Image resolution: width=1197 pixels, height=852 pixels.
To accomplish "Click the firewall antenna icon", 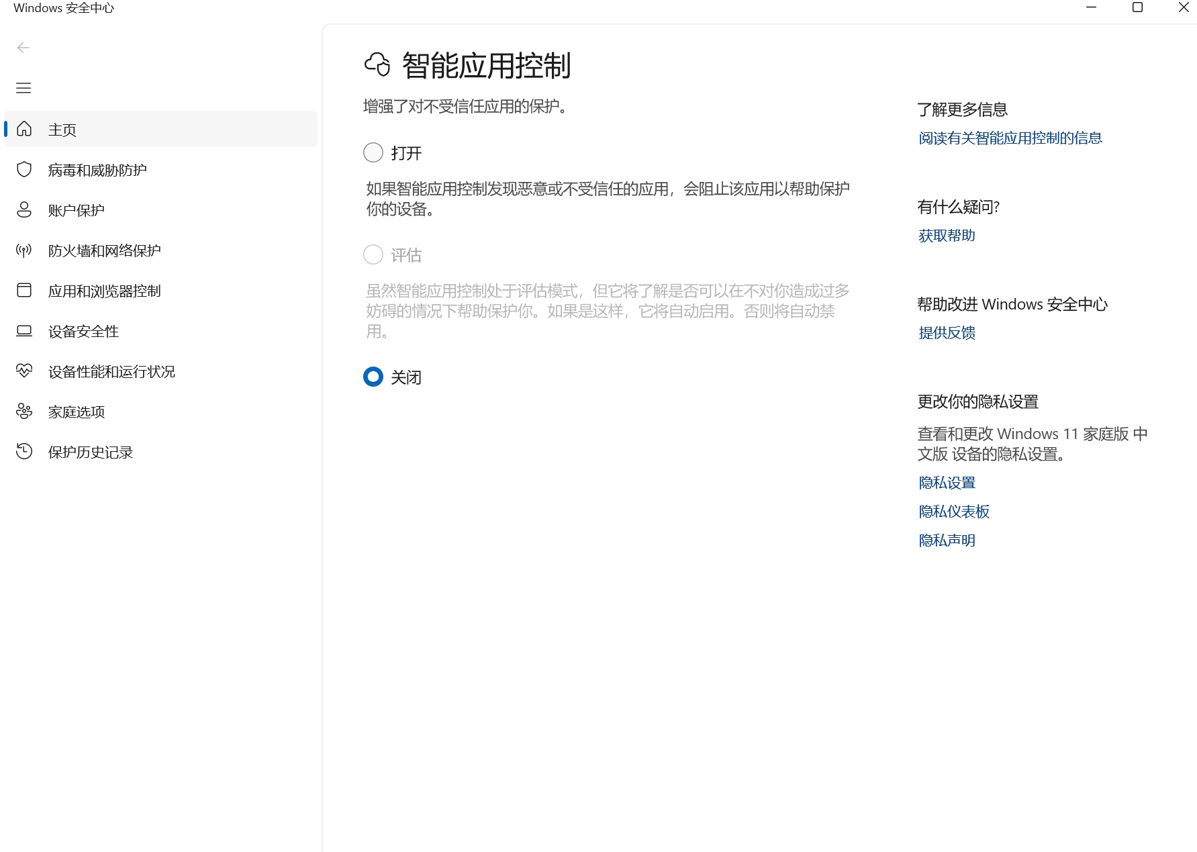I will [24, 250].
